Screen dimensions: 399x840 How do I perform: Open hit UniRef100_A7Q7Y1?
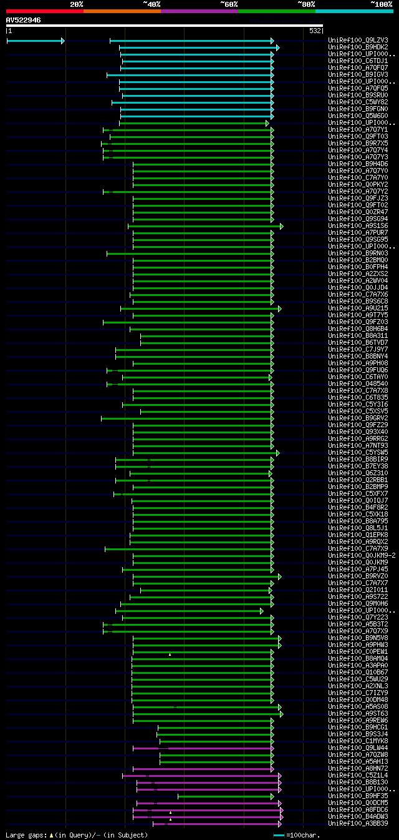tap(358, 130)
